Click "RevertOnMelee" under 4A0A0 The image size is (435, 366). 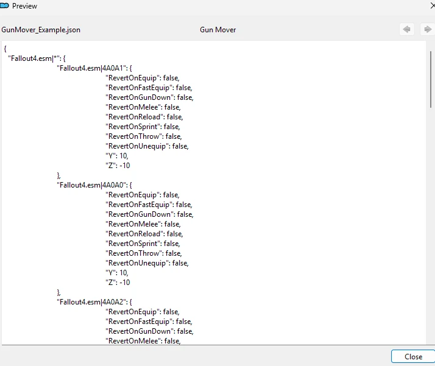click(x=143, y=224)
